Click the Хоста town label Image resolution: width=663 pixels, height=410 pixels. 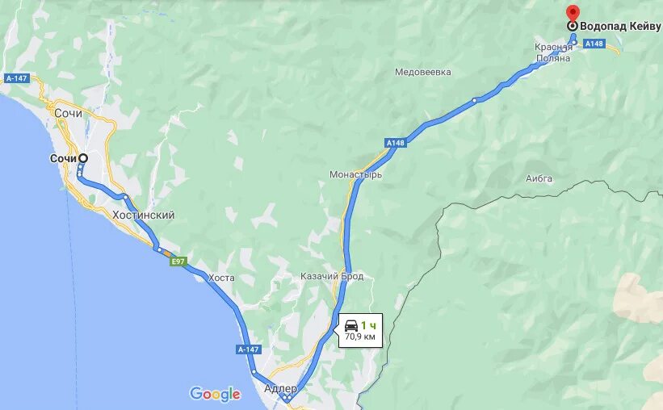click(x=221, y=278)
